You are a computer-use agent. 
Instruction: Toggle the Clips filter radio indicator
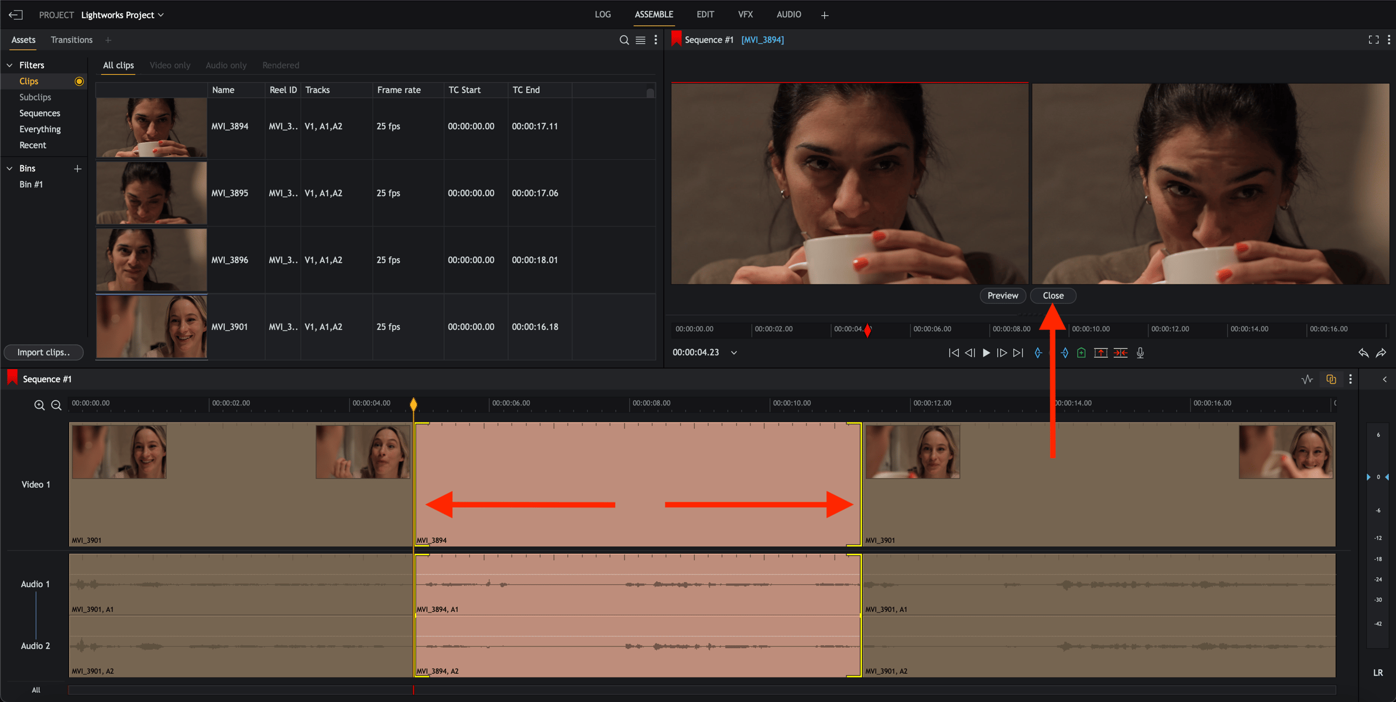tap(79, 81)
